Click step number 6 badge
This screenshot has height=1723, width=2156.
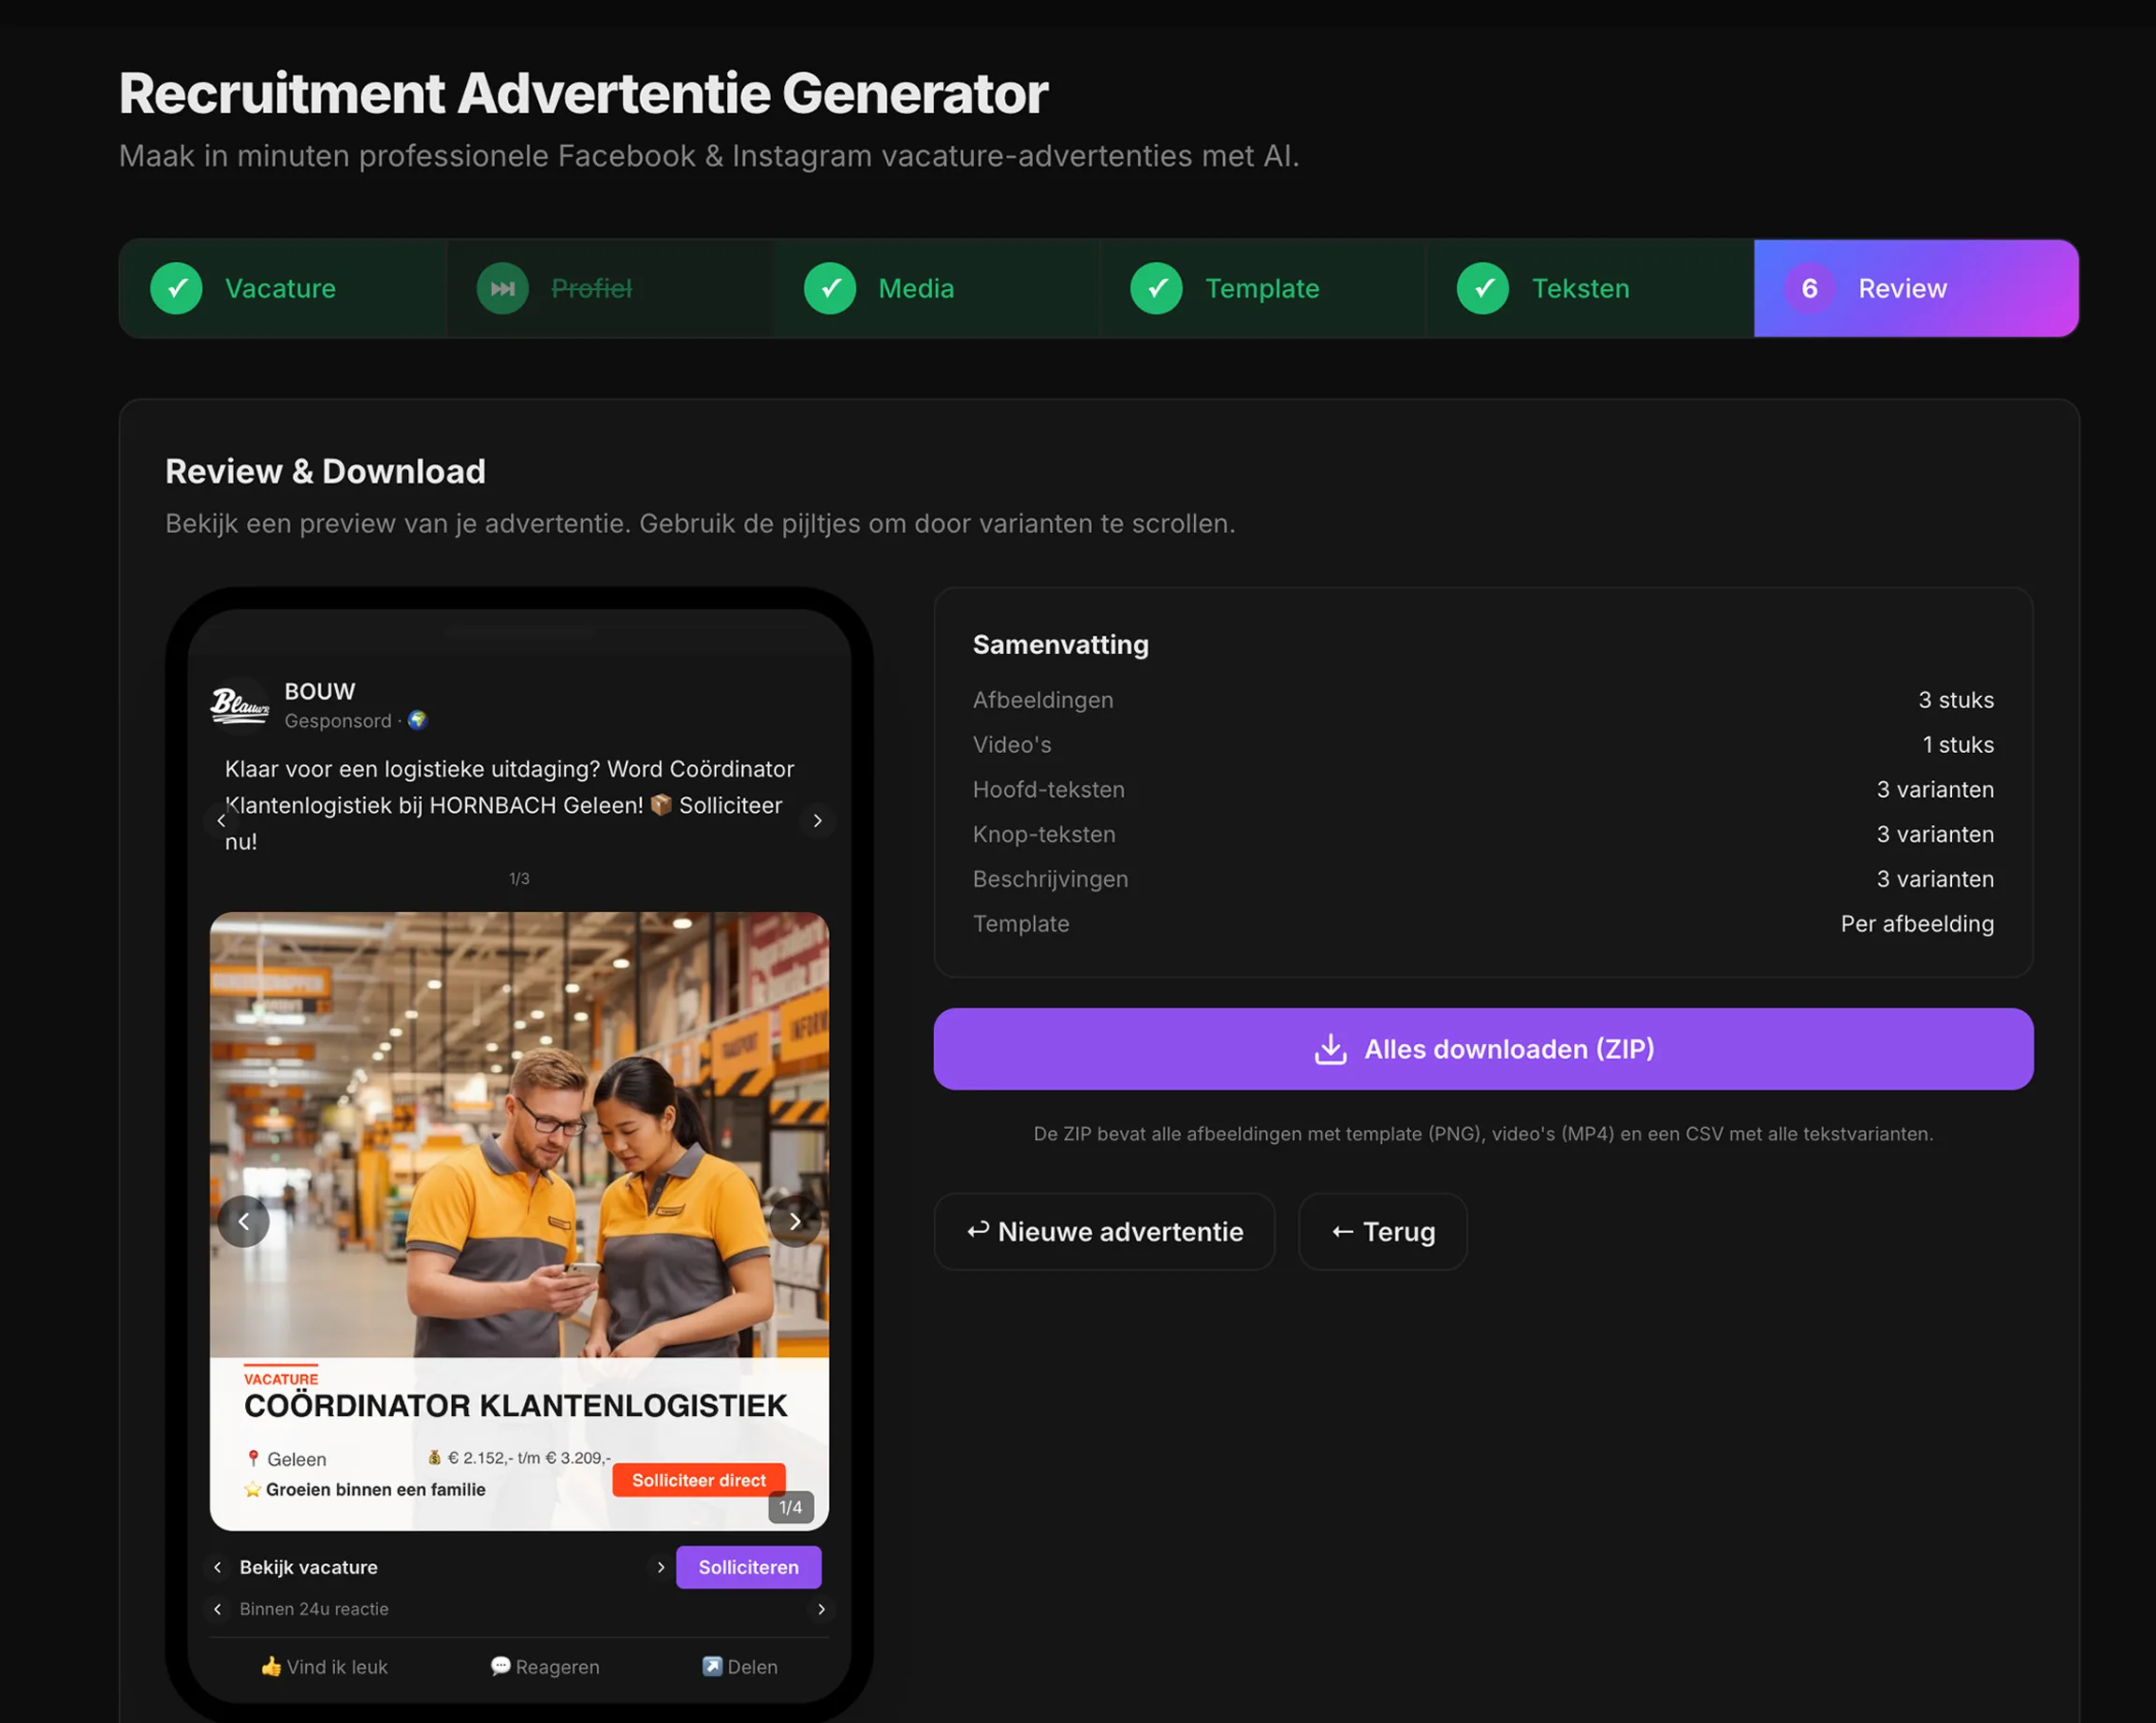(x=1810, y=289)
